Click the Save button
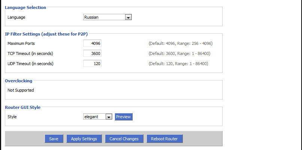The width and height of the screenshot is (302, 150). click(54, 139)
